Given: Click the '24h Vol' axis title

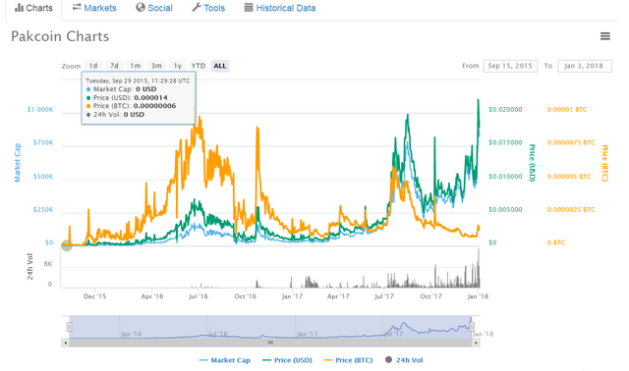Looking at the screenshot, I should click(30, 266).
